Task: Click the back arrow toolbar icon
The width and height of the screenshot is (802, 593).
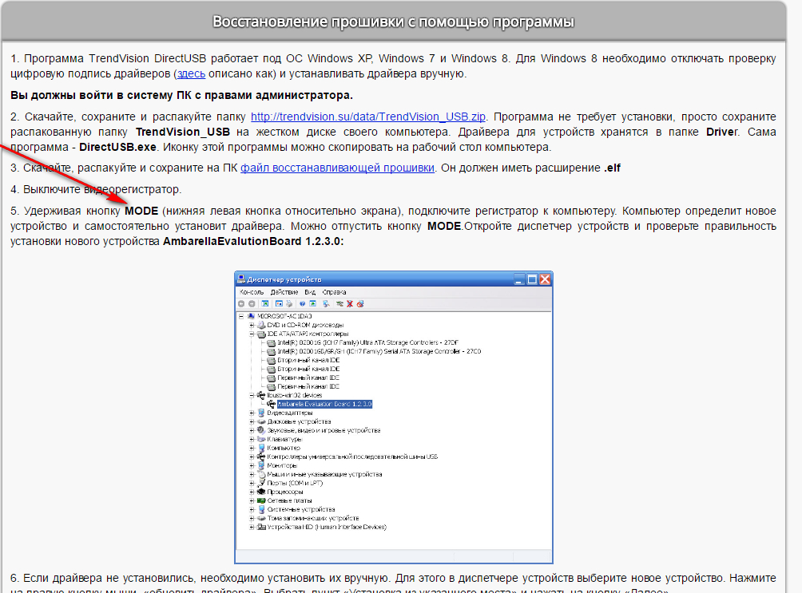Action: (x=241, y=304)
